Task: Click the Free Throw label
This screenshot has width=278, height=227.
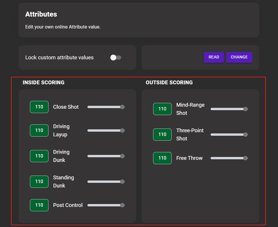Action: click(x=189, y=158)
